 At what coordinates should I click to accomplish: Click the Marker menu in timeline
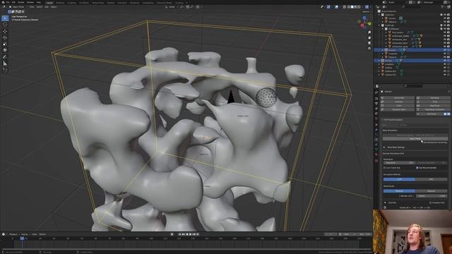pyautogui.click(x=42, y=234)
